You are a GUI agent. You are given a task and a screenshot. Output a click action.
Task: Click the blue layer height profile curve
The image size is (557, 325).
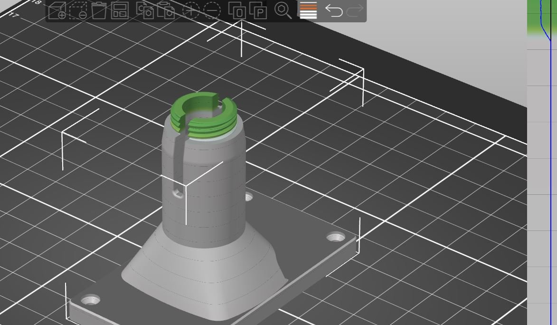[550, 143]
